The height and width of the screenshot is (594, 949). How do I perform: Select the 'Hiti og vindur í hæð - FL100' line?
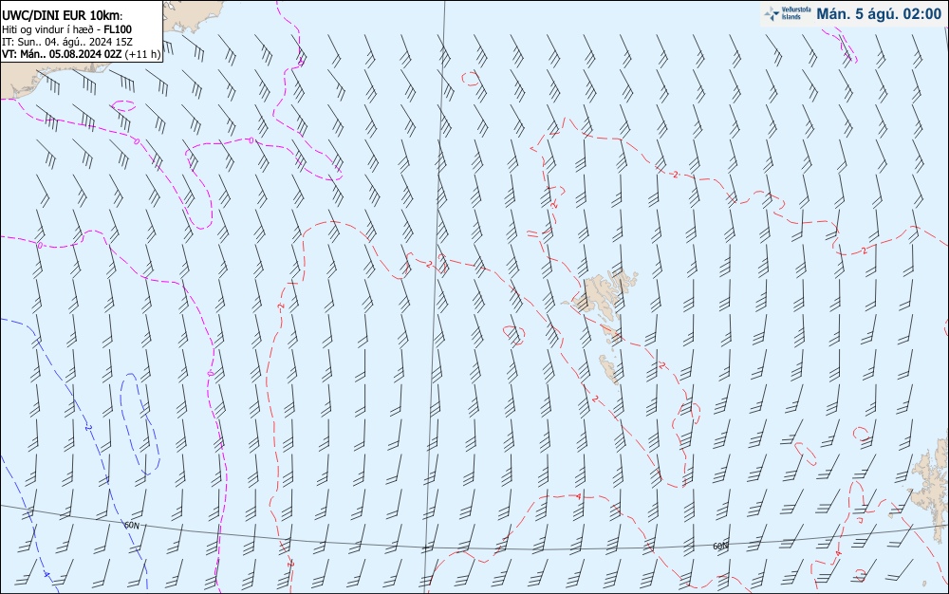[x=66, y=29]
